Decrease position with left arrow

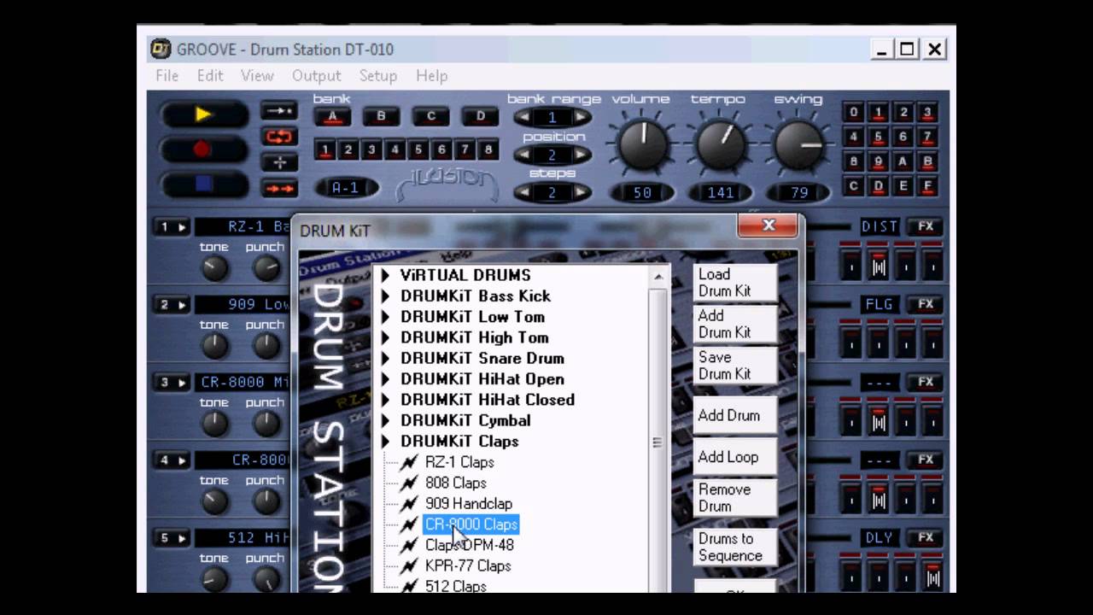[523, 155]
